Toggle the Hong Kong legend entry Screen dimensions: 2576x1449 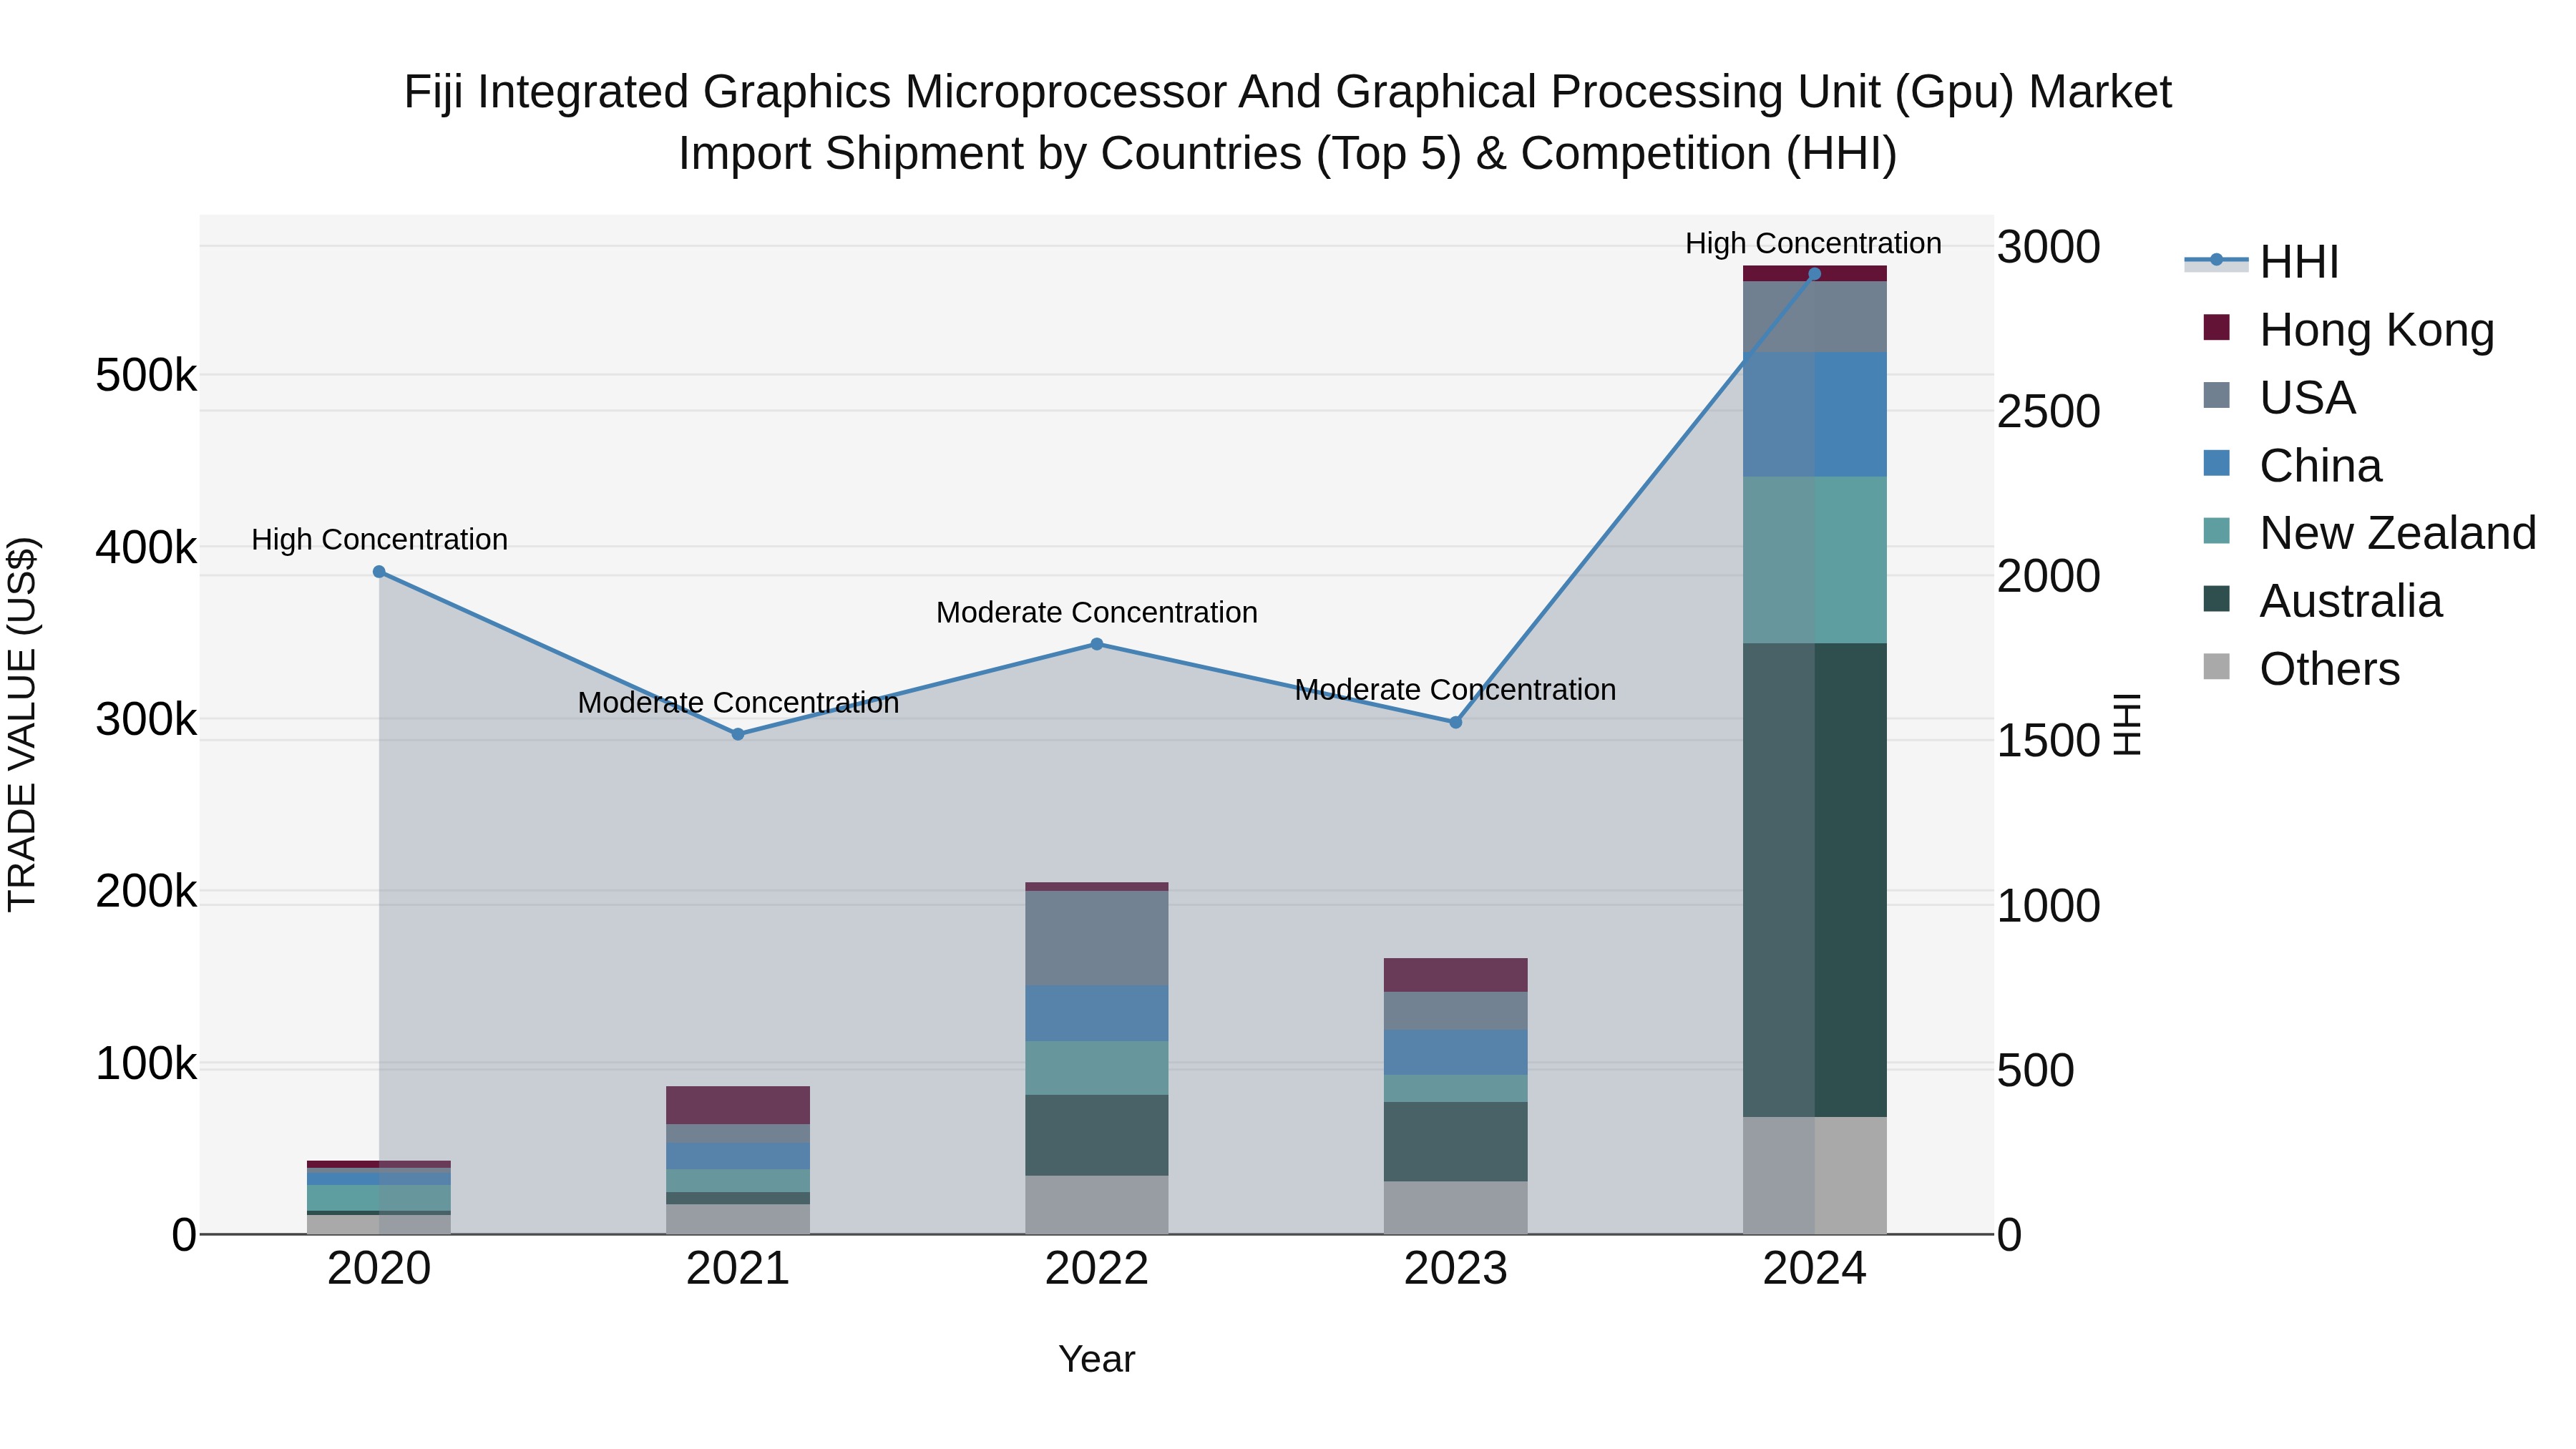pos(2349,329)
